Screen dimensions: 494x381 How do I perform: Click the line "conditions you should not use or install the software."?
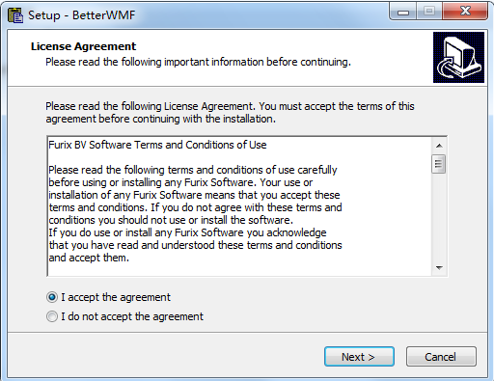click(171, 220)
